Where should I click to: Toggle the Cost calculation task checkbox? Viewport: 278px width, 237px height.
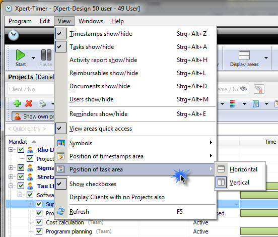click(39, 222)
